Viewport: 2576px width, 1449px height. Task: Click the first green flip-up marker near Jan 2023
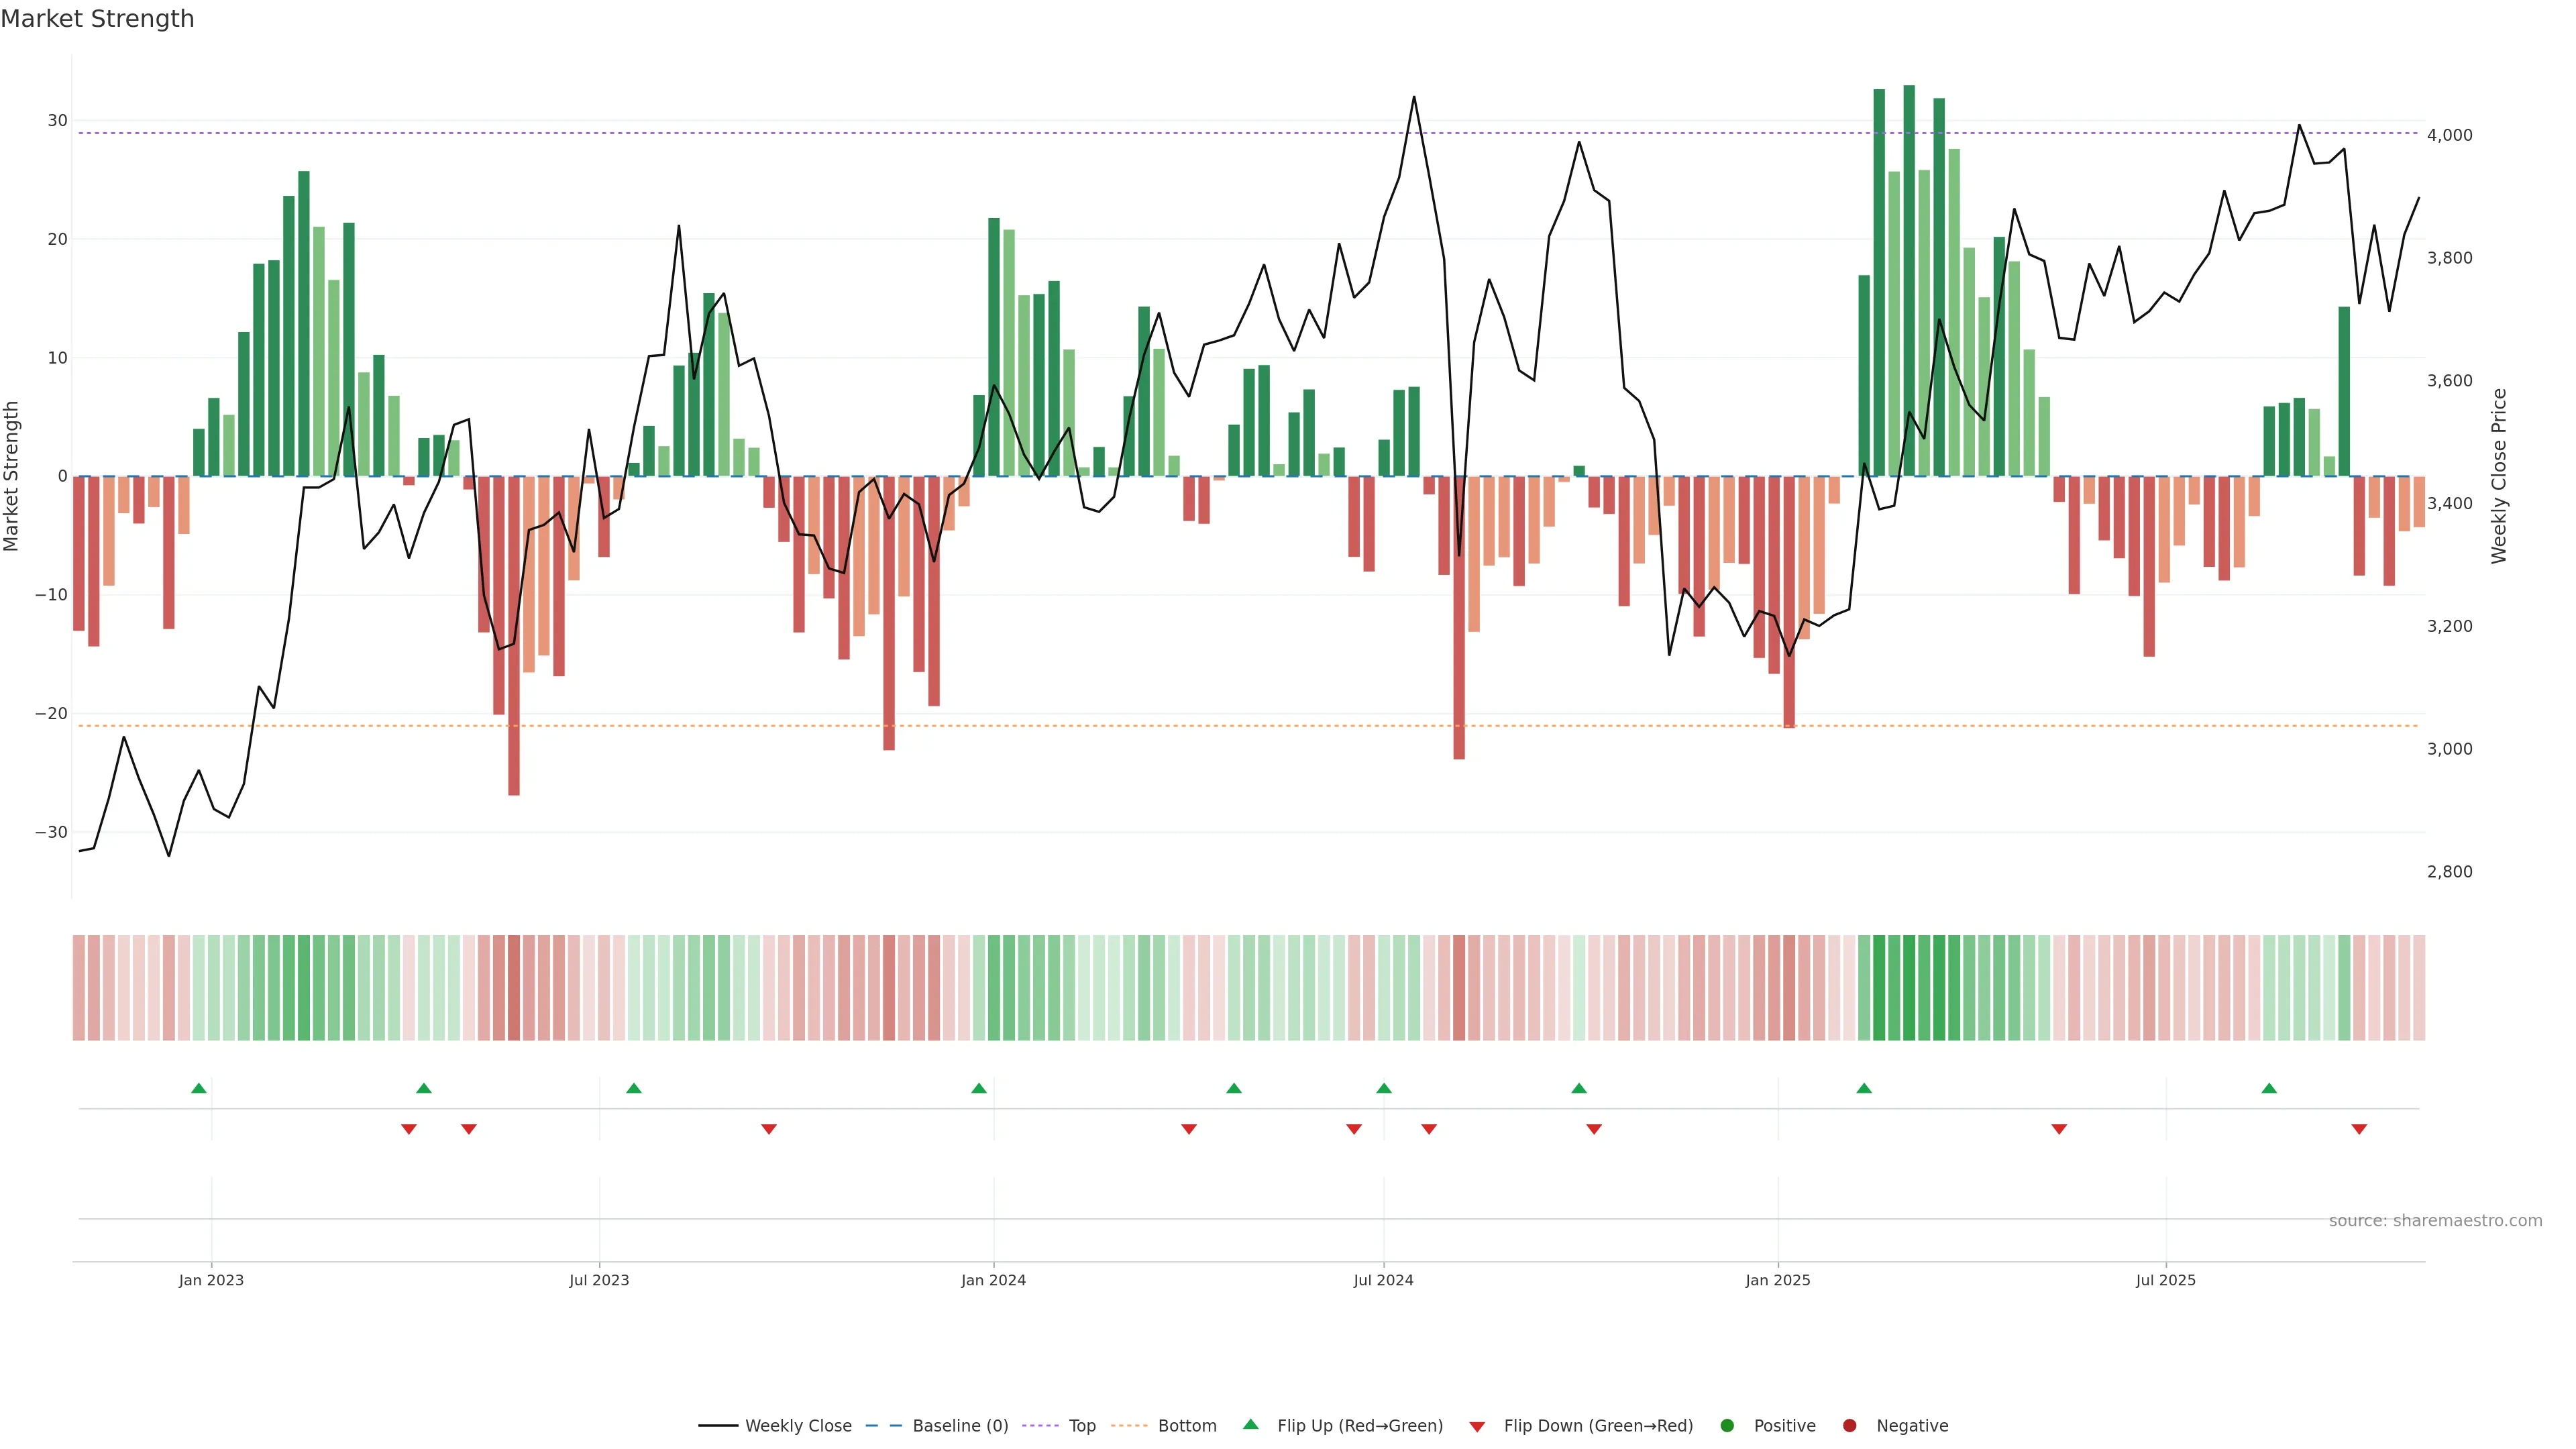click(x=199, y=1088)
